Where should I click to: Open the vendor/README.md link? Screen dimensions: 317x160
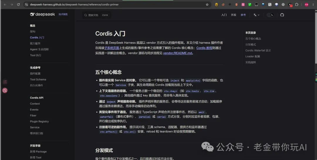[178, 53]
